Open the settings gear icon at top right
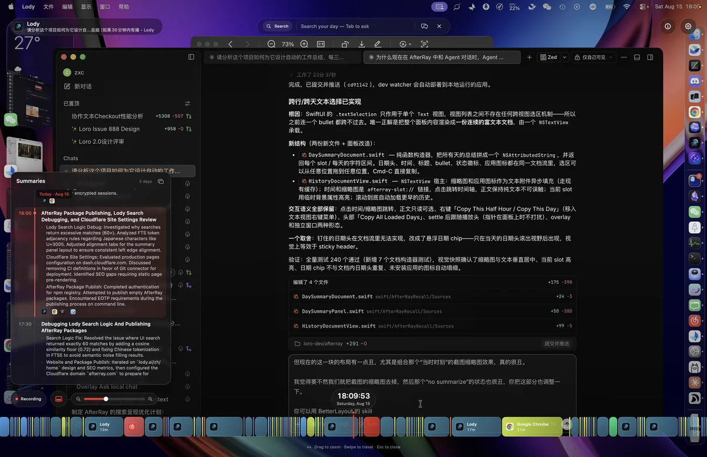This screenshot has width=707, height=457. [x=688, y=27]
